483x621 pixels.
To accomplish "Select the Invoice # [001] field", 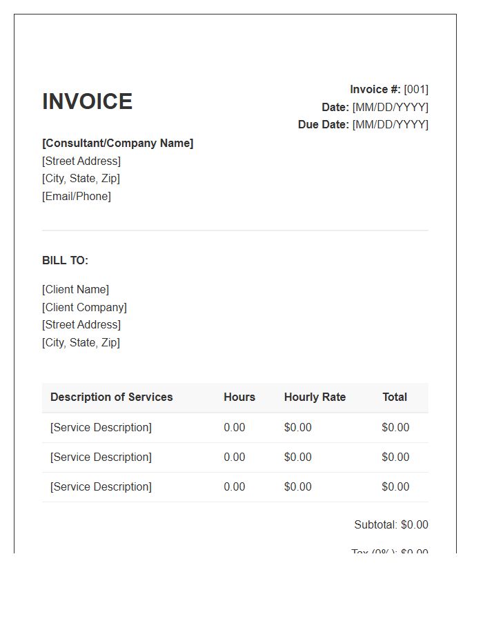I will pos(388,90).
